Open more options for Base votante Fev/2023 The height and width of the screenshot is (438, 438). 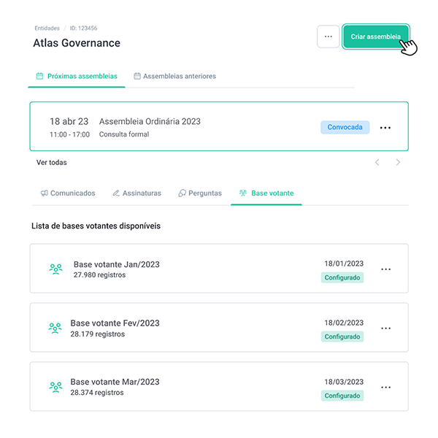point(386,328)
